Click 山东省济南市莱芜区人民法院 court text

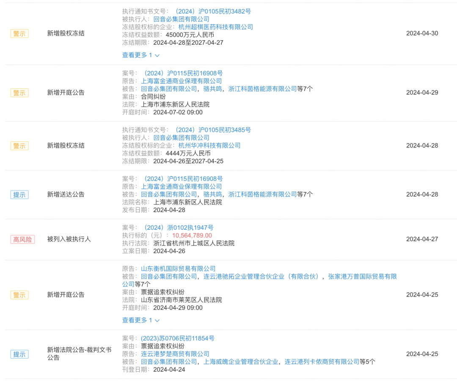pos(181,300)
